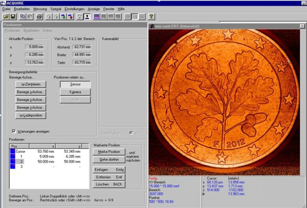Click the current y position field 6.285 mm
The width and height of the screenshot is (307, 208).
[35, 55]
